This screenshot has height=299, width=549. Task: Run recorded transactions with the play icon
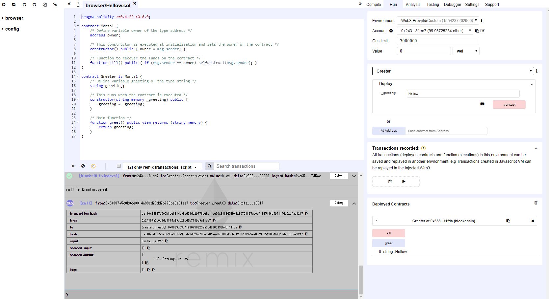coord(404,182)
